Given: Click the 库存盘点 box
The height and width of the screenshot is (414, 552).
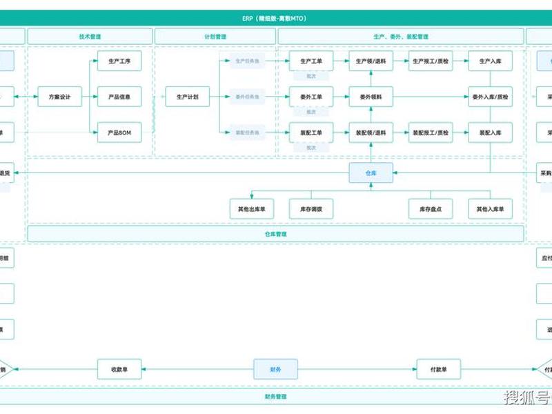Looking at the screenshot, I should [x=431, y=209].
